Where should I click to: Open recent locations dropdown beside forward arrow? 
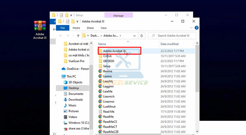(73, 36)
